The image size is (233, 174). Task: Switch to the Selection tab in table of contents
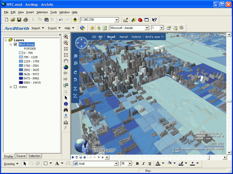(x=35, y=156)
